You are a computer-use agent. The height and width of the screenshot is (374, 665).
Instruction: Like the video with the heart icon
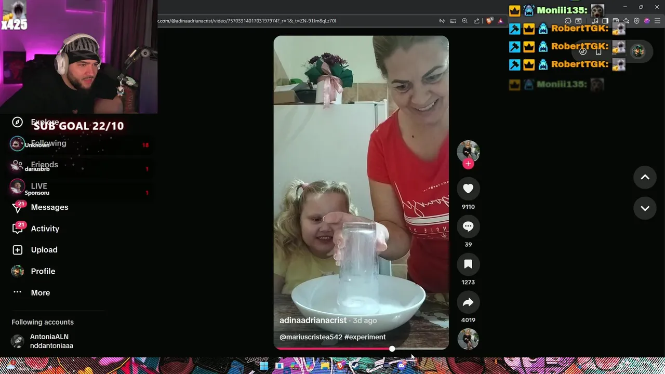click(x=468, y=189)
